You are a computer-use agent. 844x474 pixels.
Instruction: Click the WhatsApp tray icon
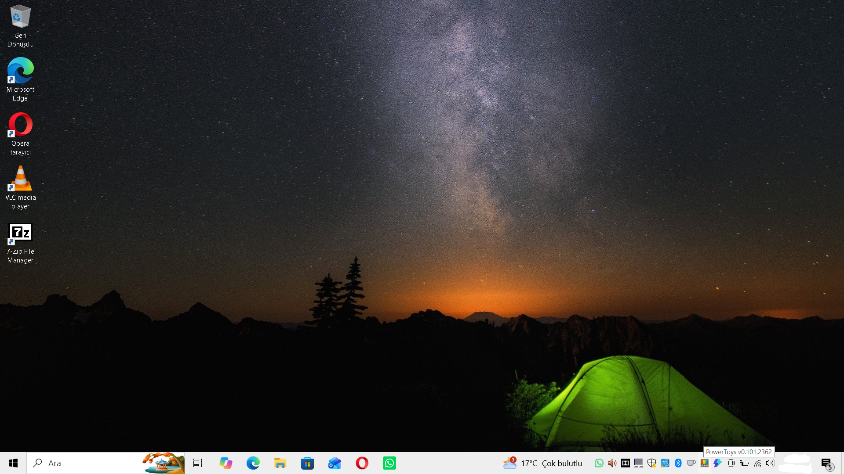click(599, 463)
